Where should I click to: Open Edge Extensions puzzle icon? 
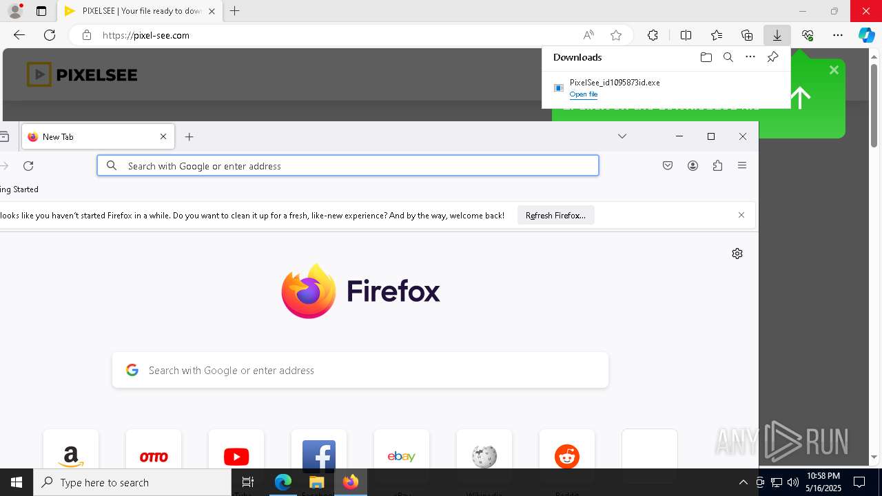click(653, 35)
